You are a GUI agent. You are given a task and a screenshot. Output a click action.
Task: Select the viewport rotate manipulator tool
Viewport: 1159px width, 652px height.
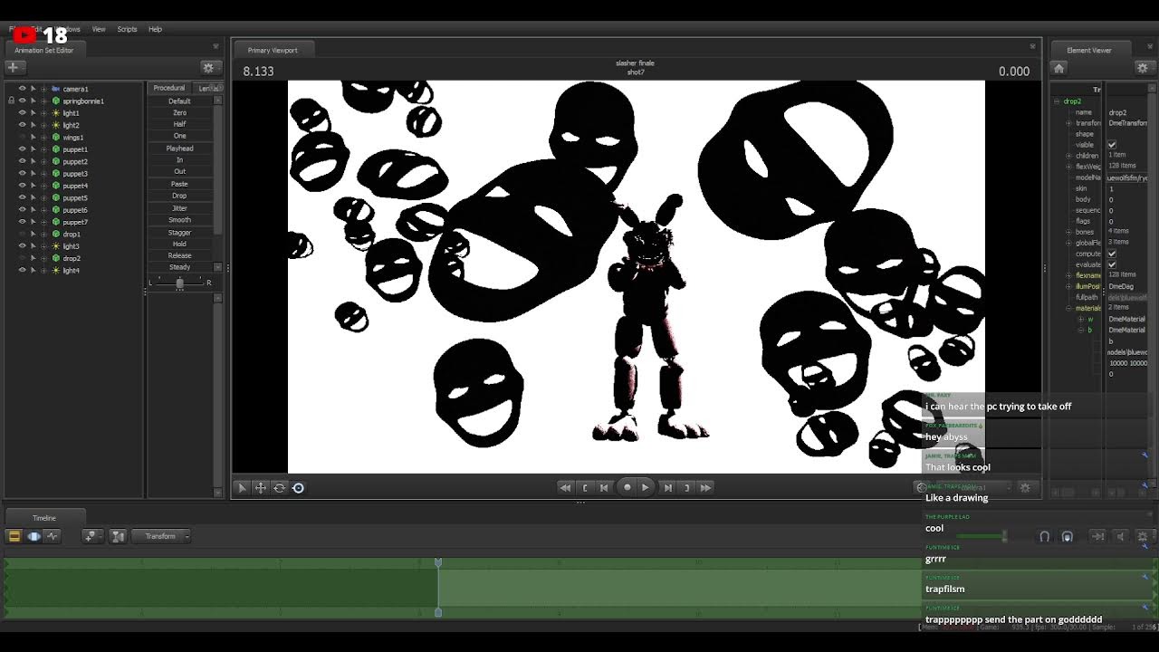280,488
